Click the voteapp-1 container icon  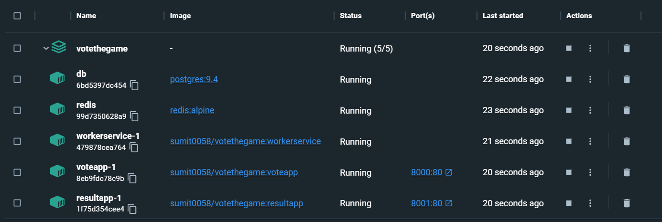tap(57, 172)
